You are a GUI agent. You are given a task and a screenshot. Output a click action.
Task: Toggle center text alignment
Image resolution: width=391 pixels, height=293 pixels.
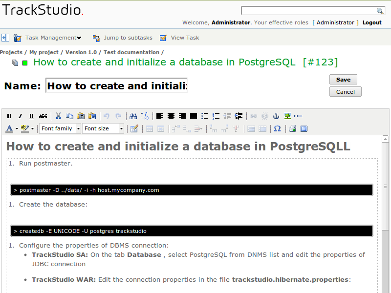coord(171,116)
